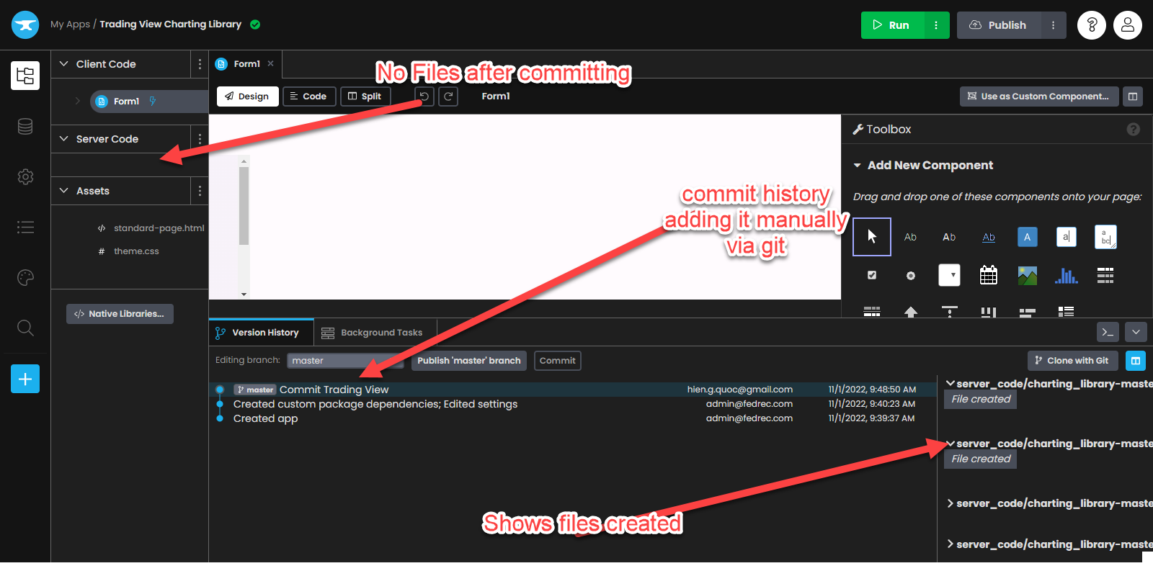Toggle the right sidebar panel icon
This screenshot has height=571, width=1153.
(x=1133, y=96)
